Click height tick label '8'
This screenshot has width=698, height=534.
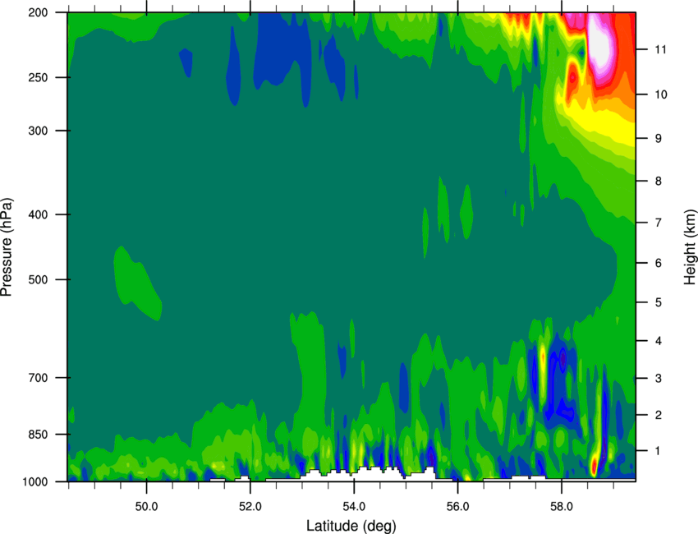pos(659,181)
